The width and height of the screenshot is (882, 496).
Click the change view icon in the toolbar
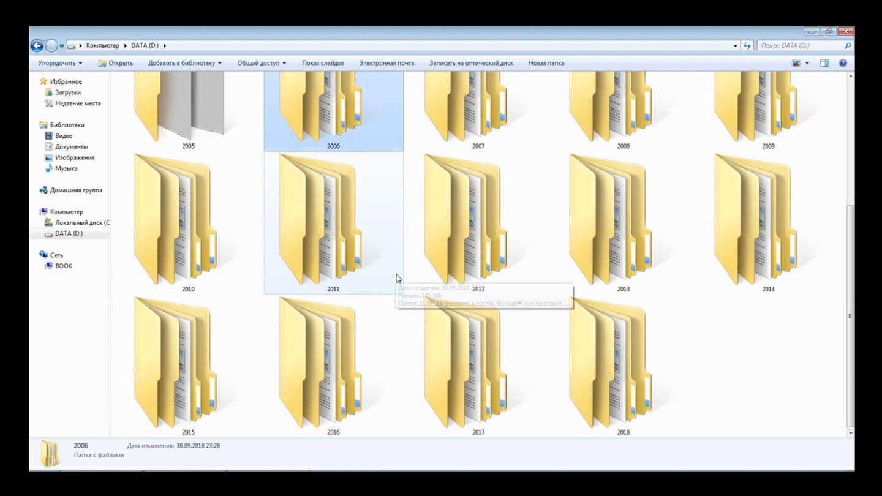[796, 63]
